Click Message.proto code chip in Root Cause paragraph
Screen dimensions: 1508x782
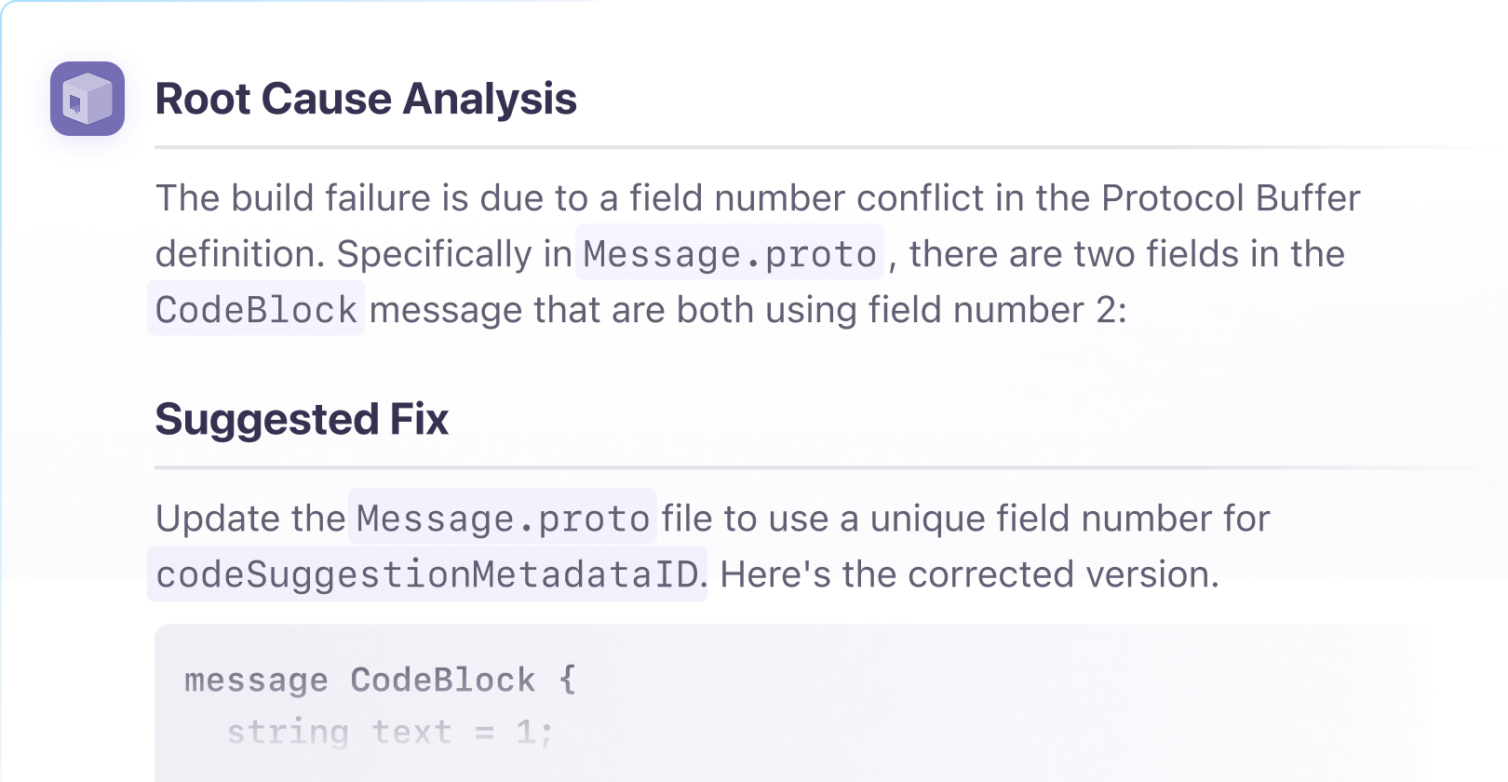pyautogui.click(x=730, y=253)
